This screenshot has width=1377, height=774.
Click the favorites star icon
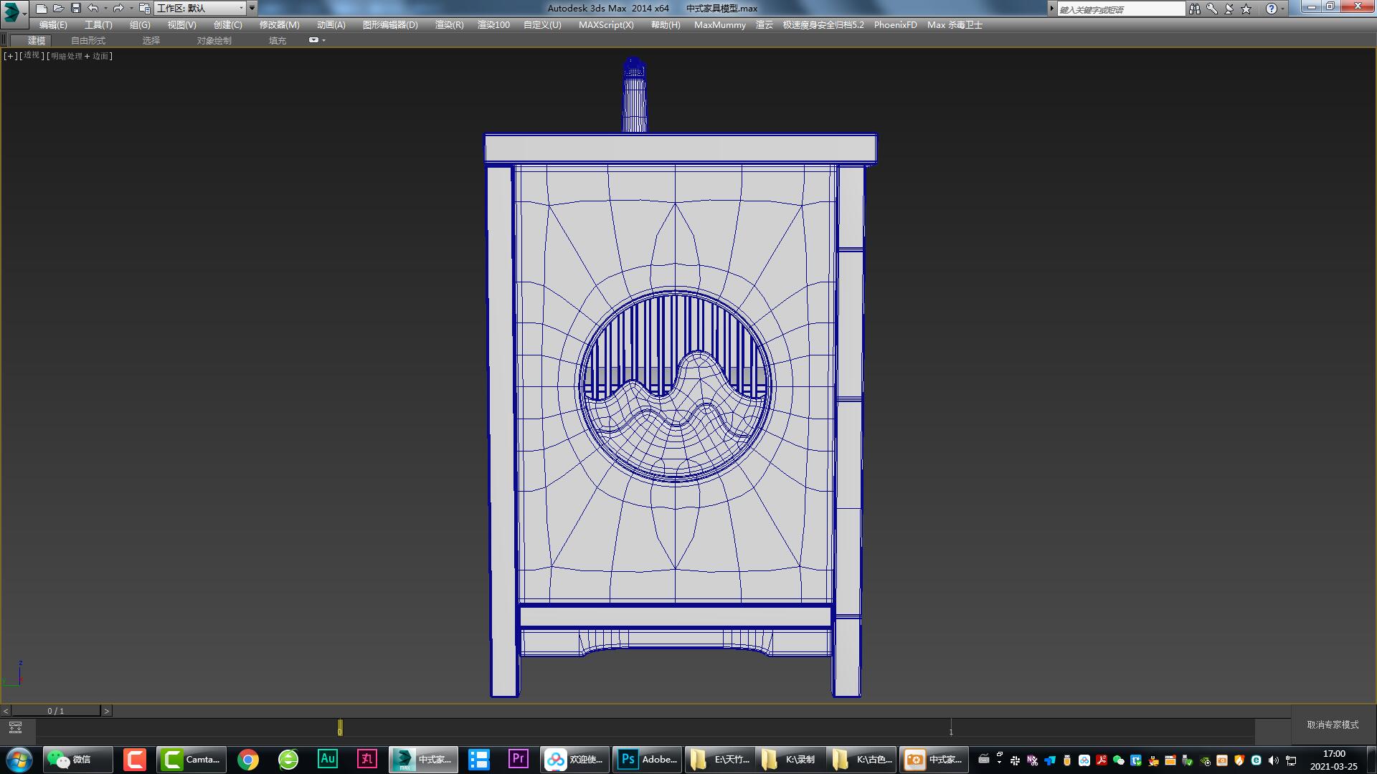(x=1246, y=9)
